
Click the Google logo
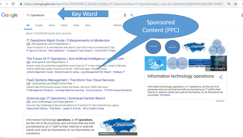click(9, 15)
